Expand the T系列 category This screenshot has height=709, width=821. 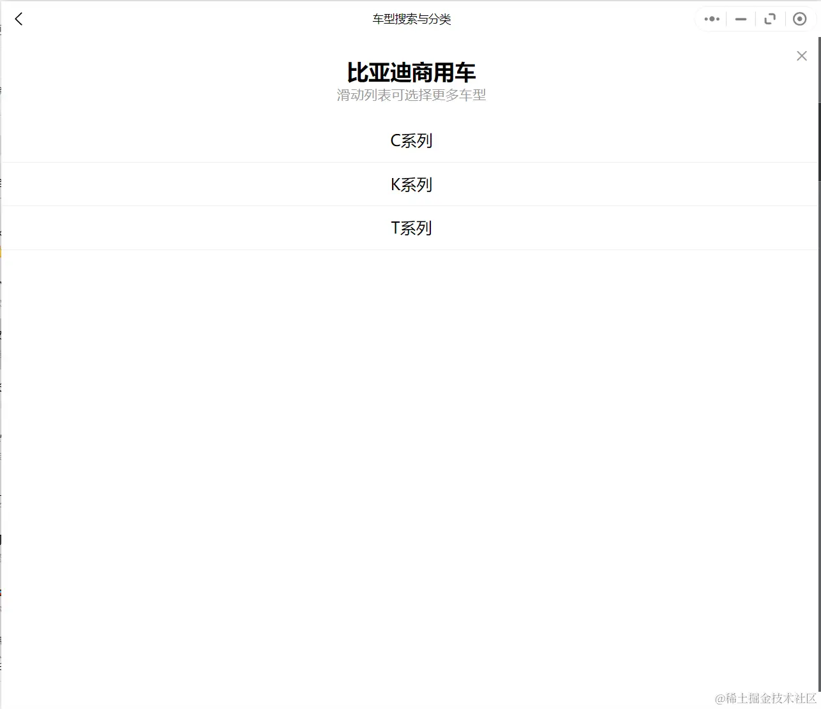click(412, 228)
